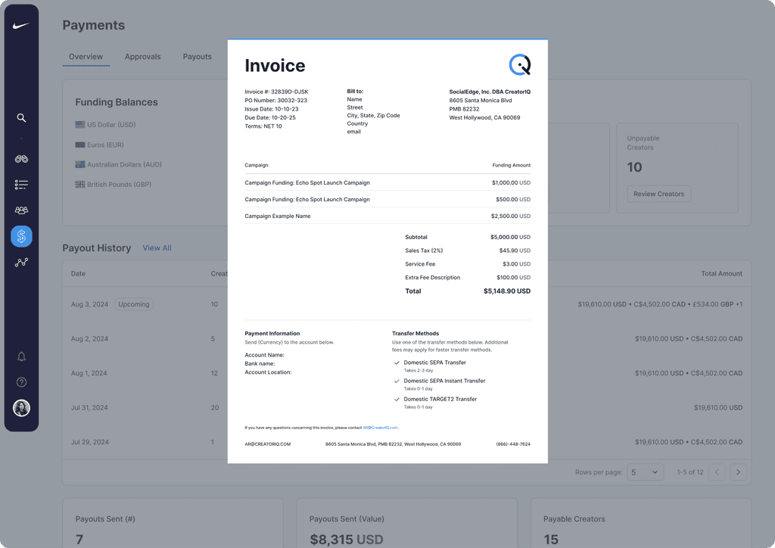Switch to the Overview tab
The width and height of the screenshot is (775, 548).
coord(86,57)
